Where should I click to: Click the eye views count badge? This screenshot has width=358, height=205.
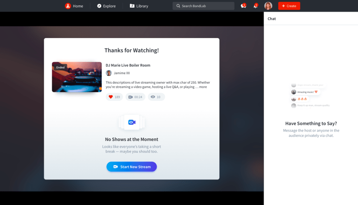point(156,97)
